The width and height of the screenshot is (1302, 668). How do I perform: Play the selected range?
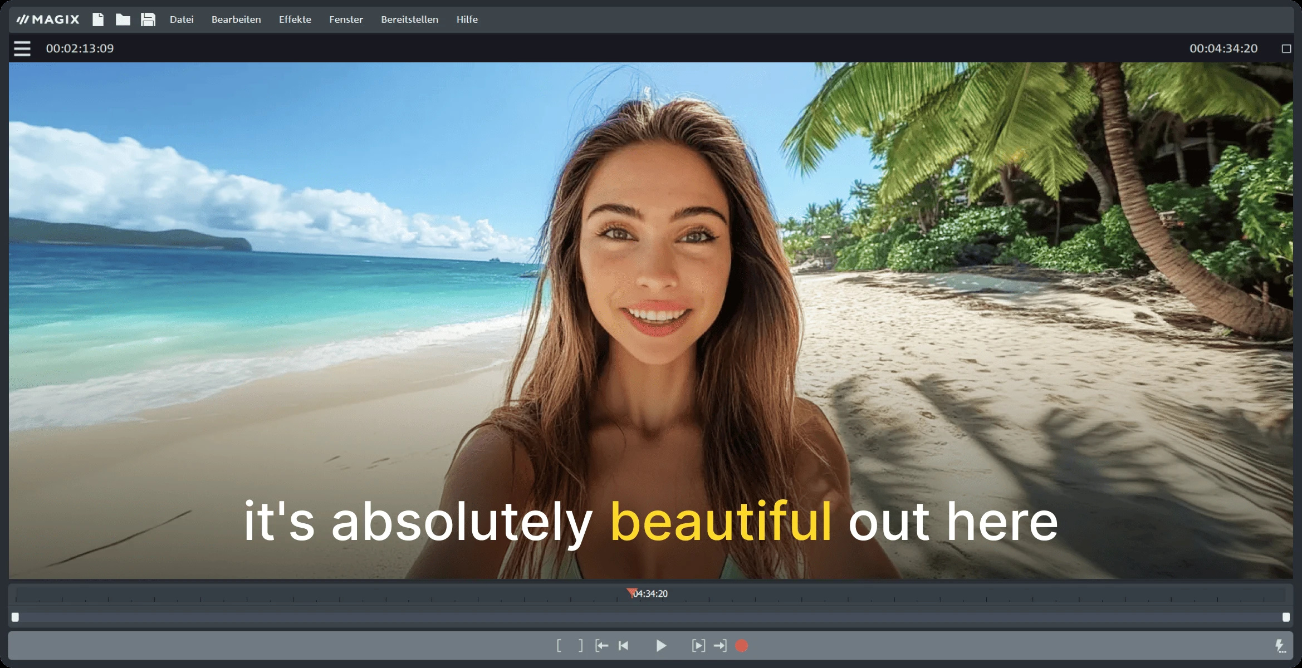(x=698, y=646)
